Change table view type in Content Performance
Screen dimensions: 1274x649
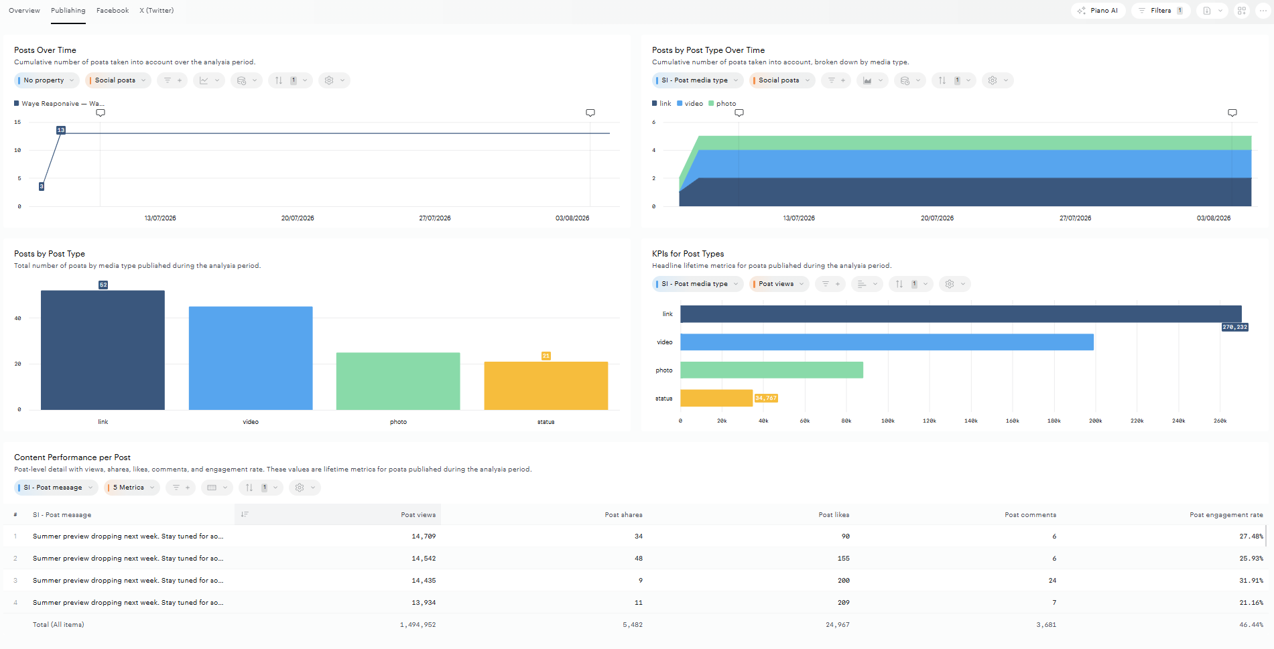(217, 488)
